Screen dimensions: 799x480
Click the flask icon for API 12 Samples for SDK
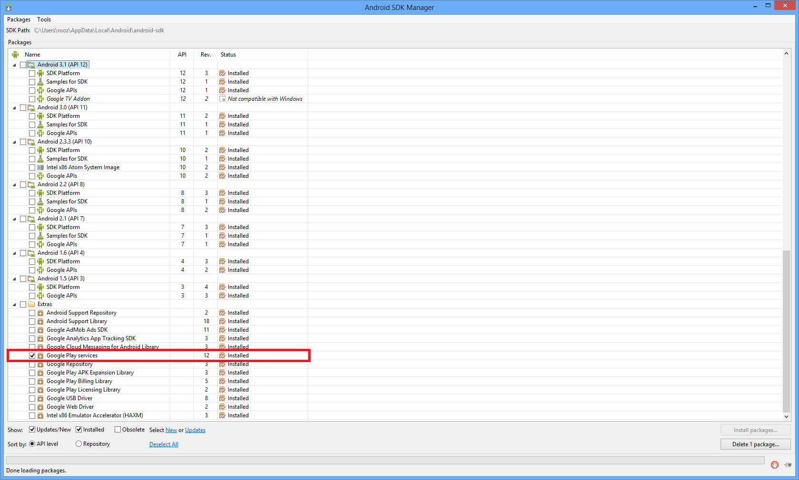tap(40, 82)
